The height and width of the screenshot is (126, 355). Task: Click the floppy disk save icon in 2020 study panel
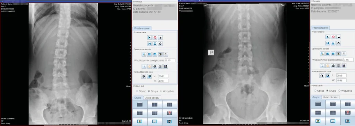[x=344, y=66]
